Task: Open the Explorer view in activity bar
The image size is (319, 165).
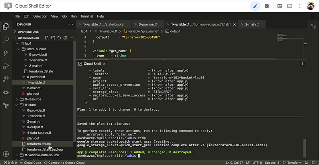Action: (6, 26)
